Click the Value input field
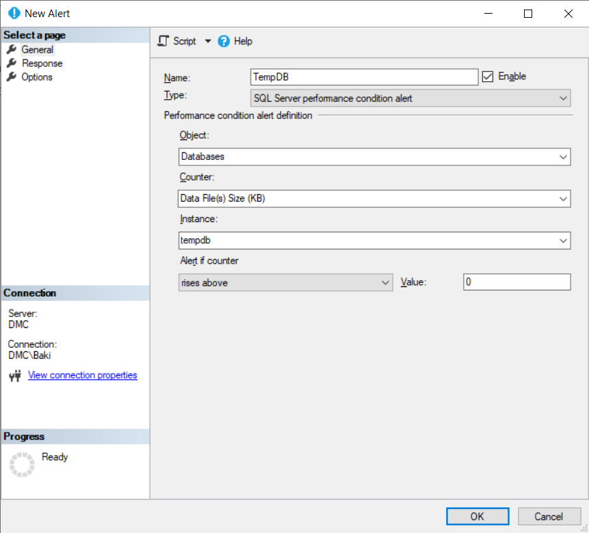The height and width of the screenshot is (533, 589). (516, 282)
